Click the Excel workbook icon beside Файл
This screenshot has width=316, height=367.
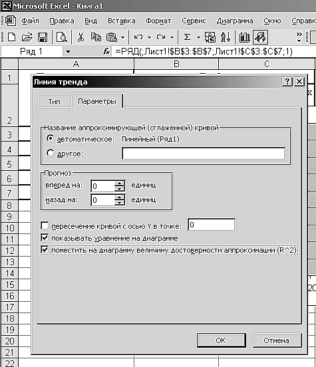click(10, 21)
